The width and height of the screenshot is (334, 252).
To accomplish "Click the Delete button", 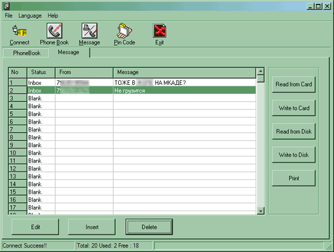I will (x=149, y=227).
